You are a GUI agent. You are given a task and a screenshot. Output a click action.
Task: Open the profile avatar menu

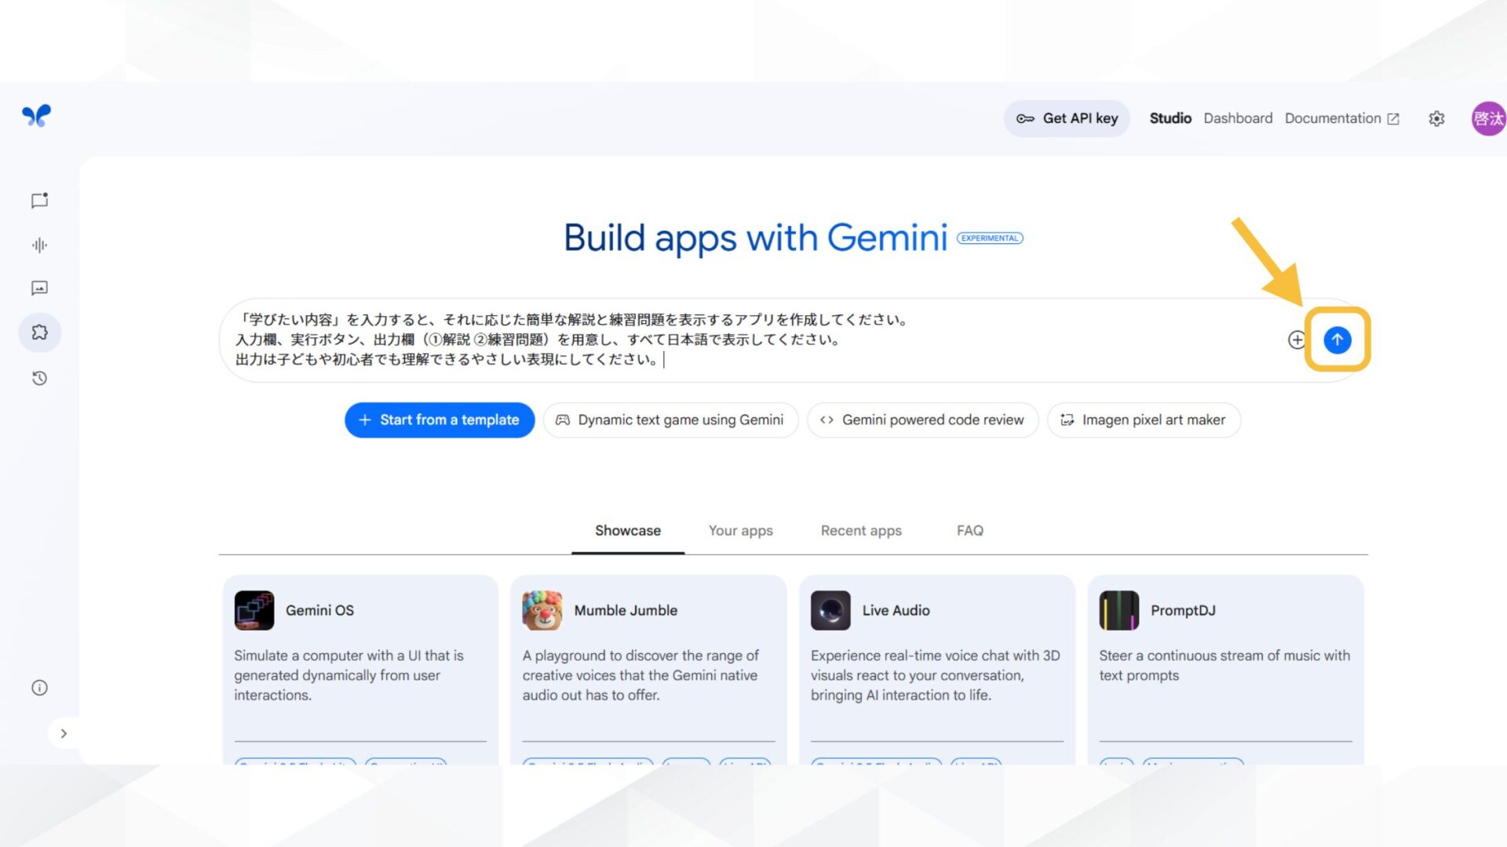pyautogui.click(x=1487, y=118)
